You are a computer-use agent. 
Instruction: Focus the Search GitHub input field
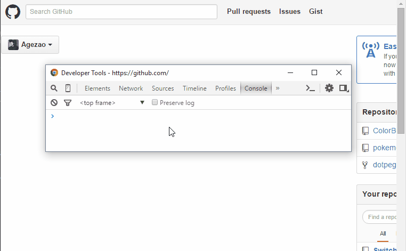point(121,12)
